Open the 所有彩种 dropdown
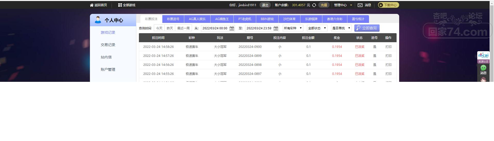This screenshot has height=141, width=494. pos(293,28)
